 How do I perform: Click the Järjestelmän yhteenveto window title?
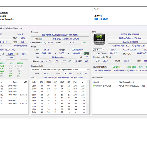11,28
